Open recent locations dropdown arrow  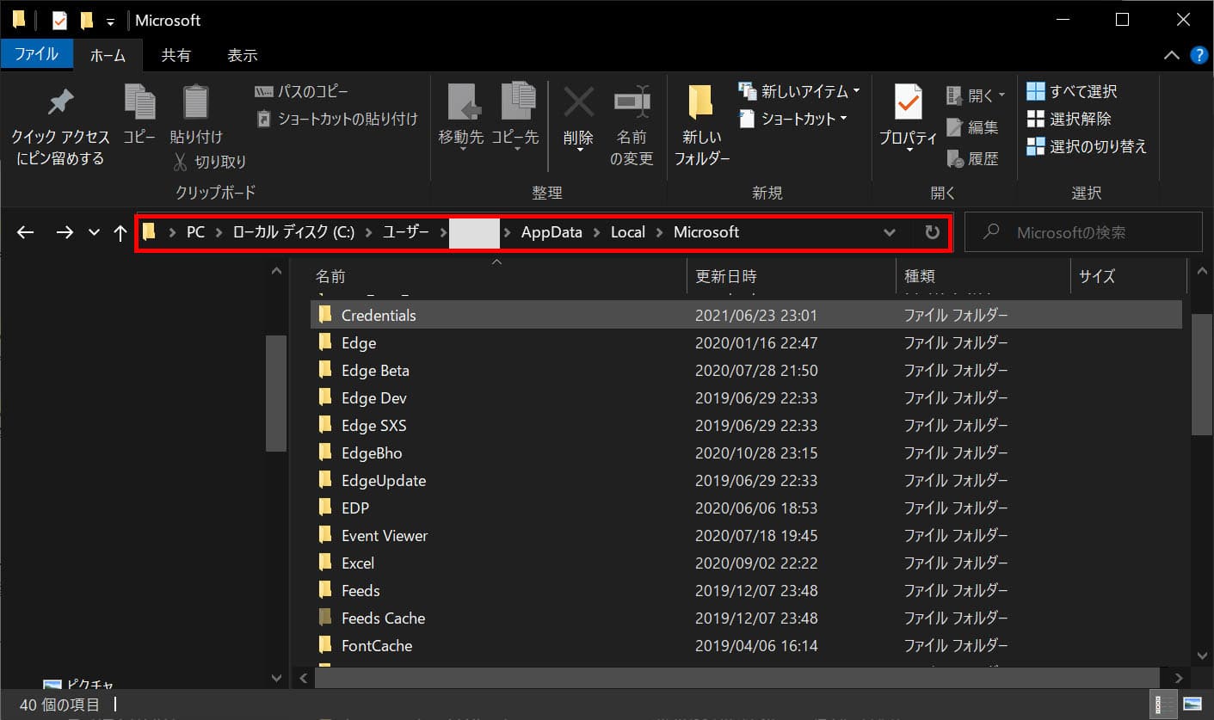click(x=95, y=232)
